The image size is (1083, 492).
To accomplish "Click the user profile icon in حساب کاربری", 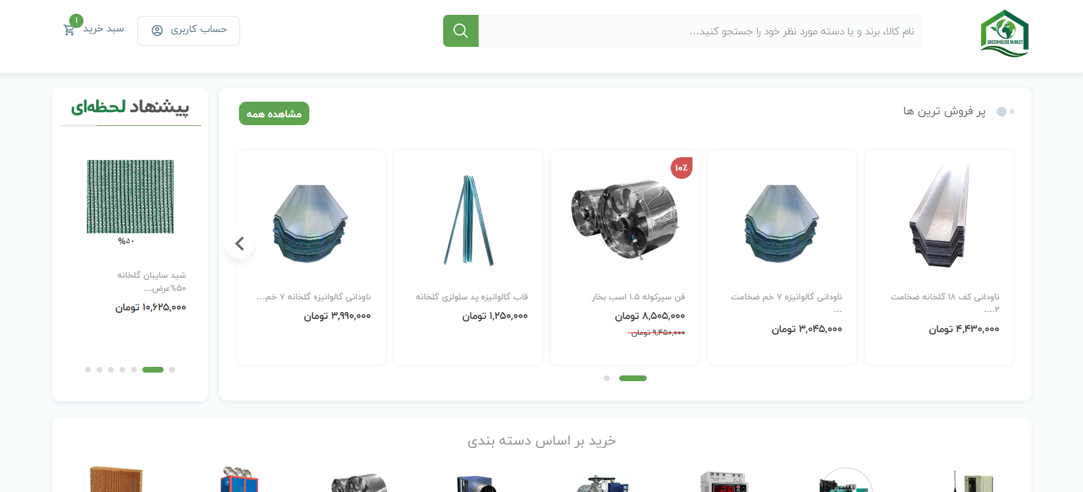I will point(157,30).
